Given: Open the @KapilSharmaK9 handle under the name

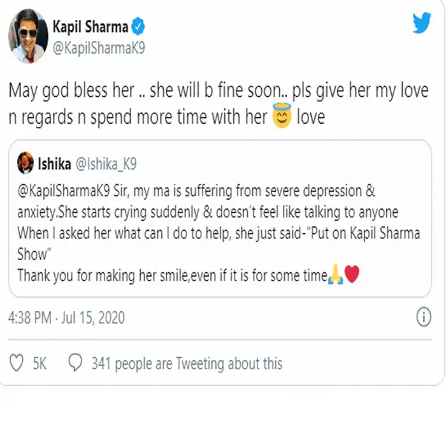Looking at the screenshot, I should (x=96, y=48).
